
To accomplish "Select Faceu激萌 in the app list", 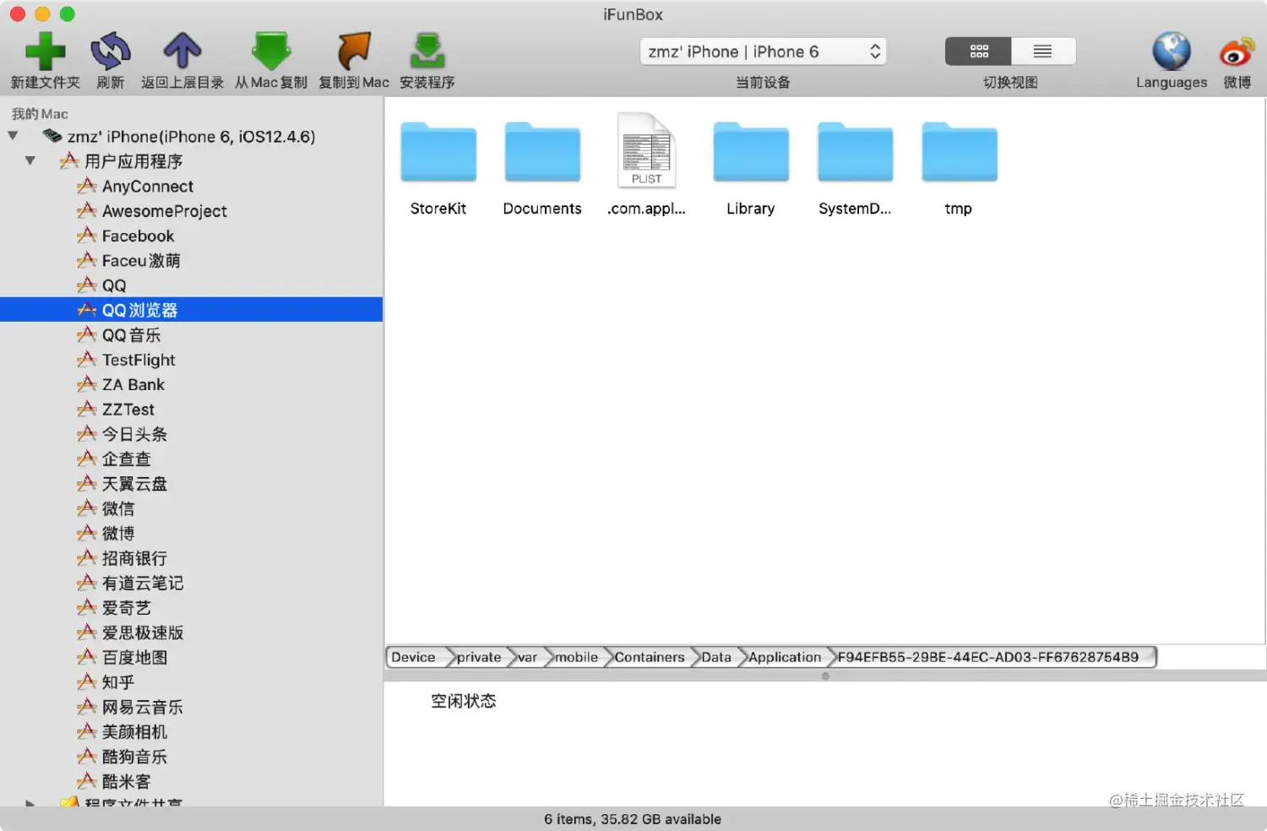I will point(141,260).
